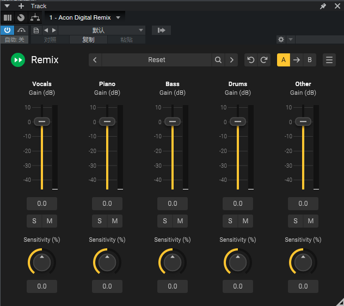The height and width of the screenshot is (306, 344).
Task: Mute the Piano stem
Action: pos(115,221)
